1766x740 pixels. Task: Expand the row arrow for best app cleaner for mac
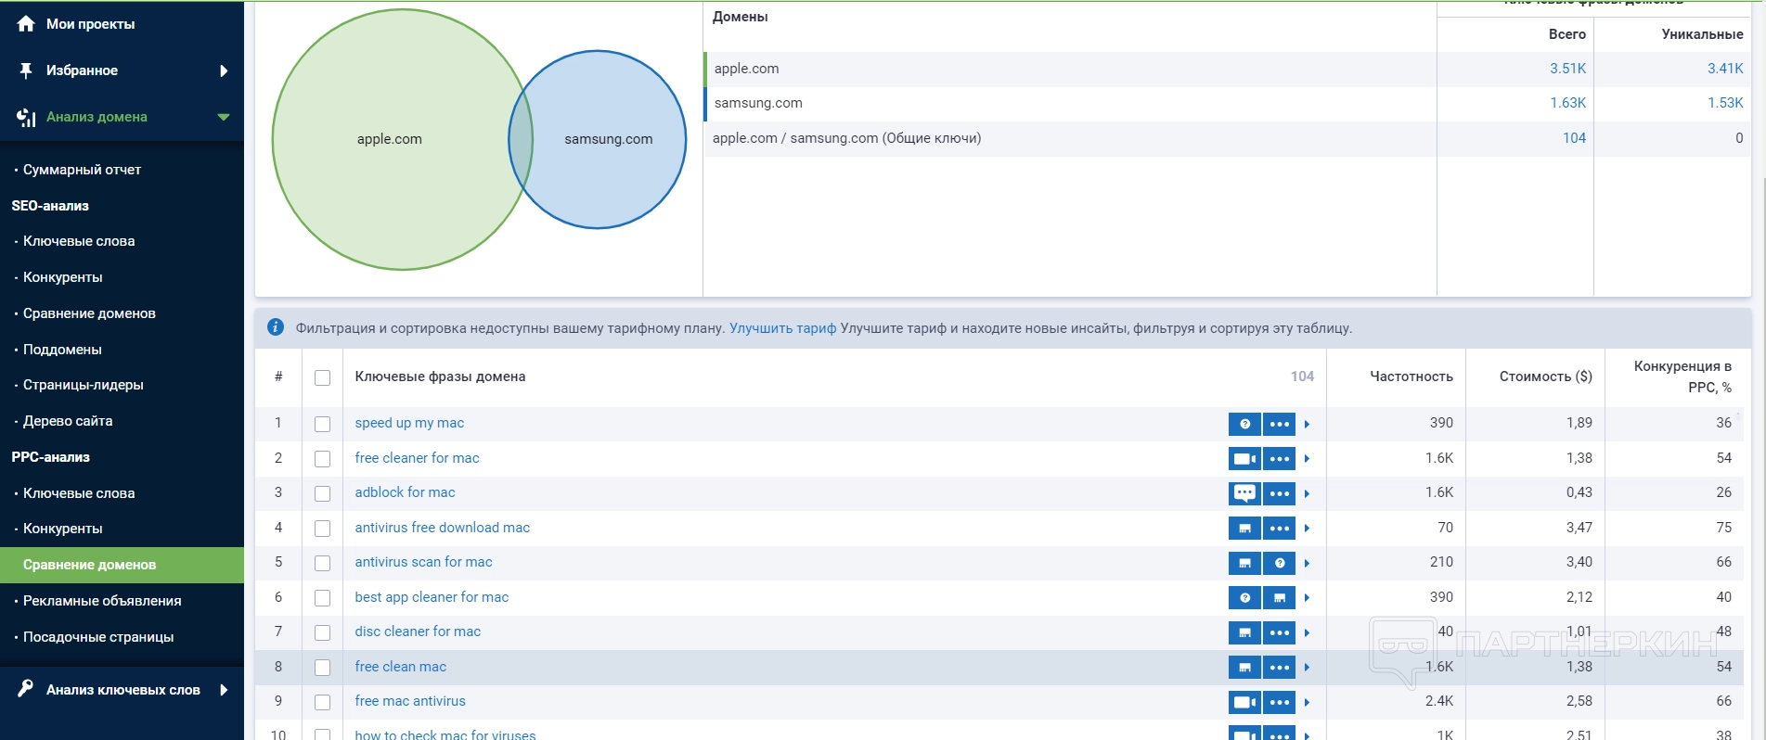click(1307, 597)
